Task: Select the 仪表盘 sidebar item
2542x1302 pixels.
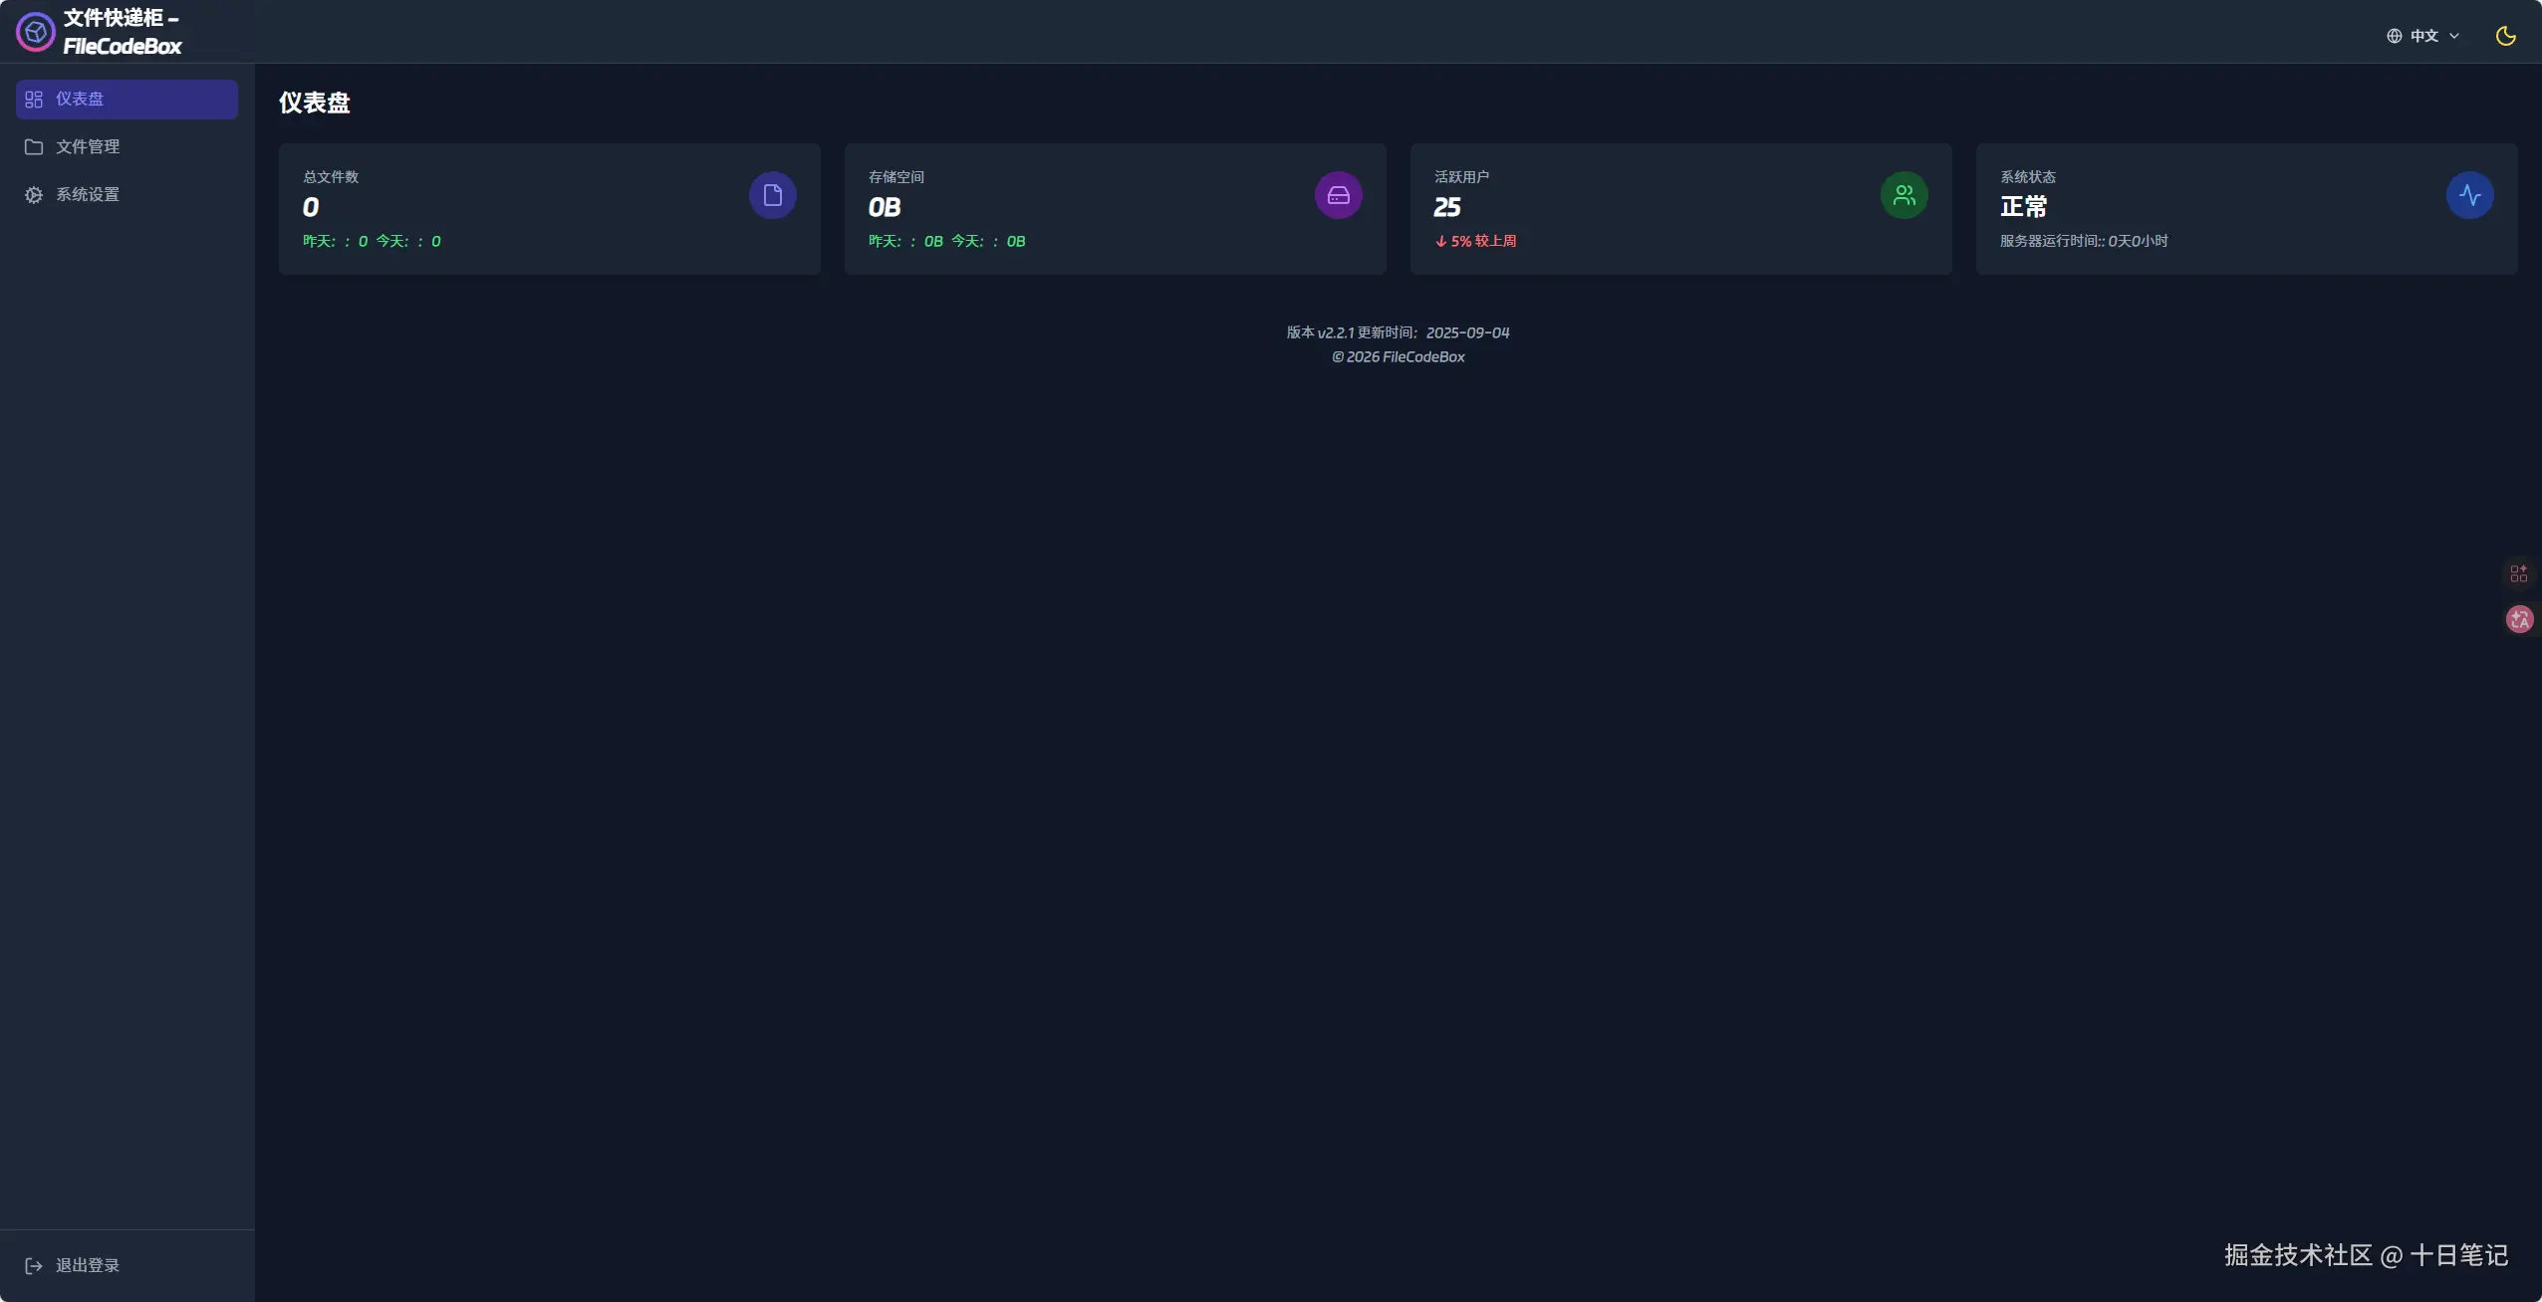Action: (127, 100)
